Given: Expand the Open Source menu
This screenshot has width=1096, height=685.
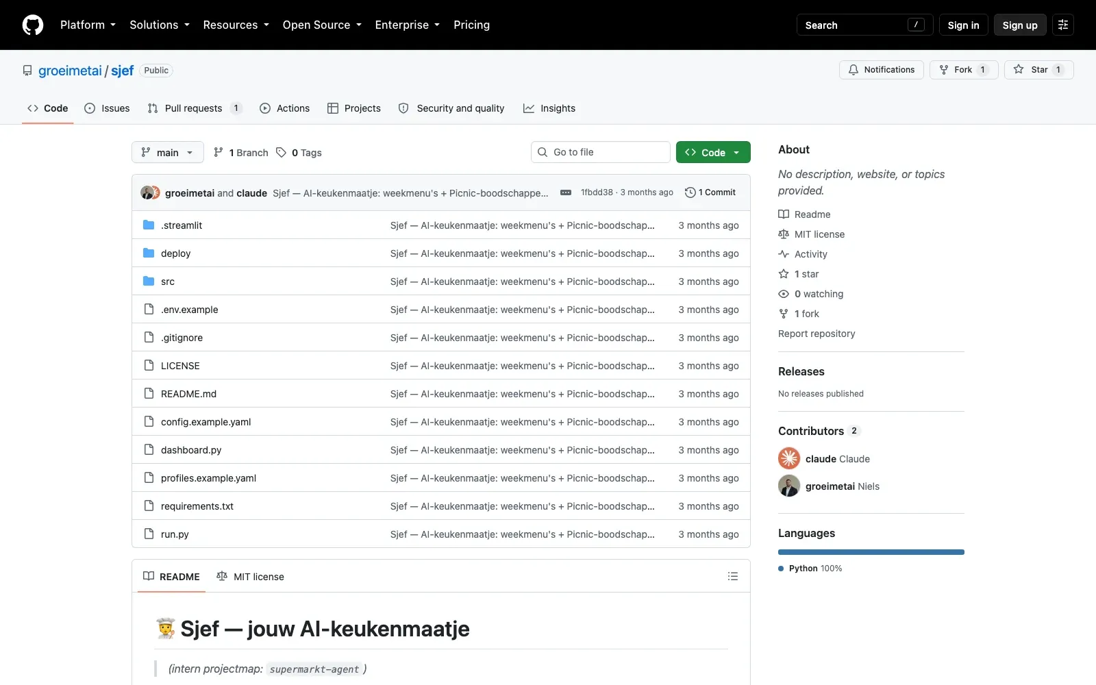Looking at the screenshot, I should coord(322,25).
